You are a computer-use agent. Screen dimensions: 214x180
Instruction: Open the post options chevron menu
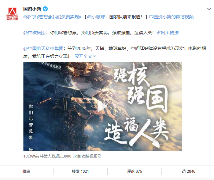209,9
